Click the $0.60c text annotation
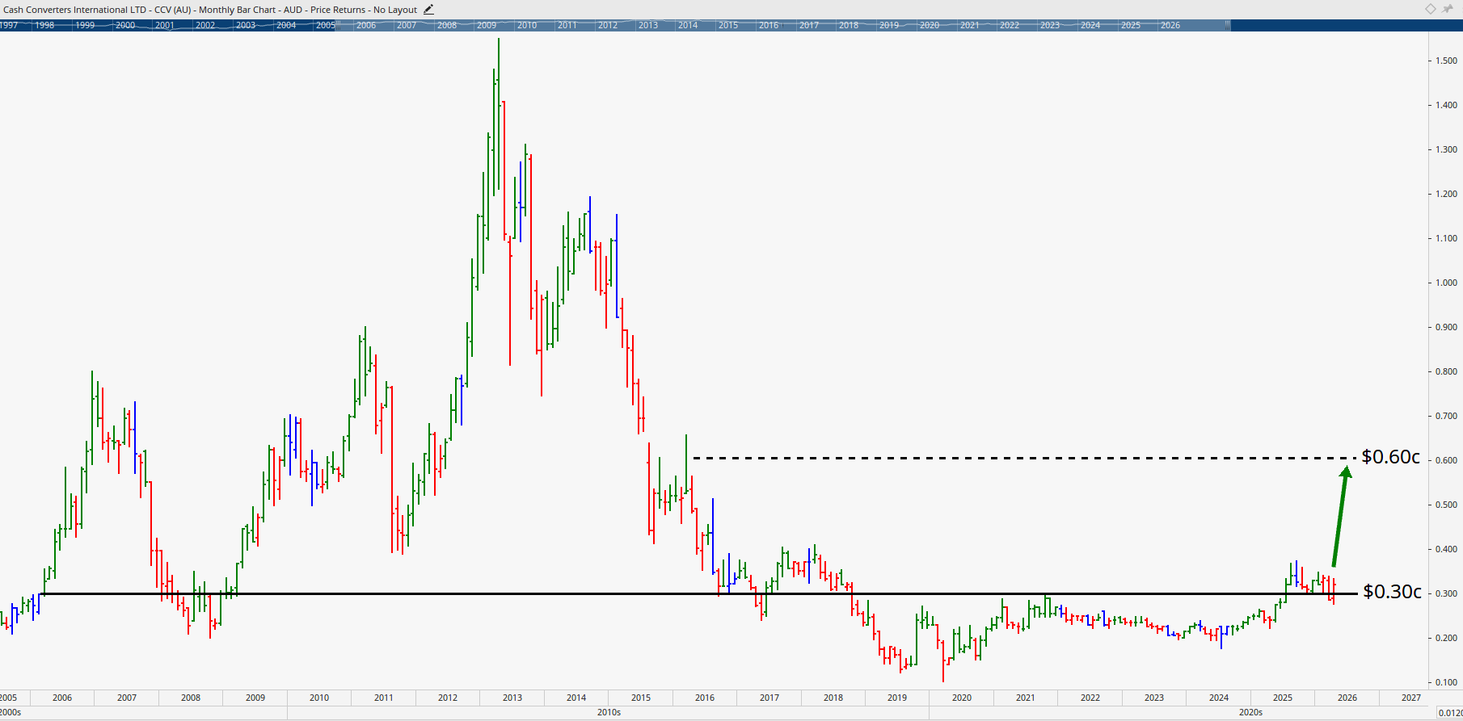Image resolution: width=1463 pixels, height=721 pixels. (x=1390, y=457)
